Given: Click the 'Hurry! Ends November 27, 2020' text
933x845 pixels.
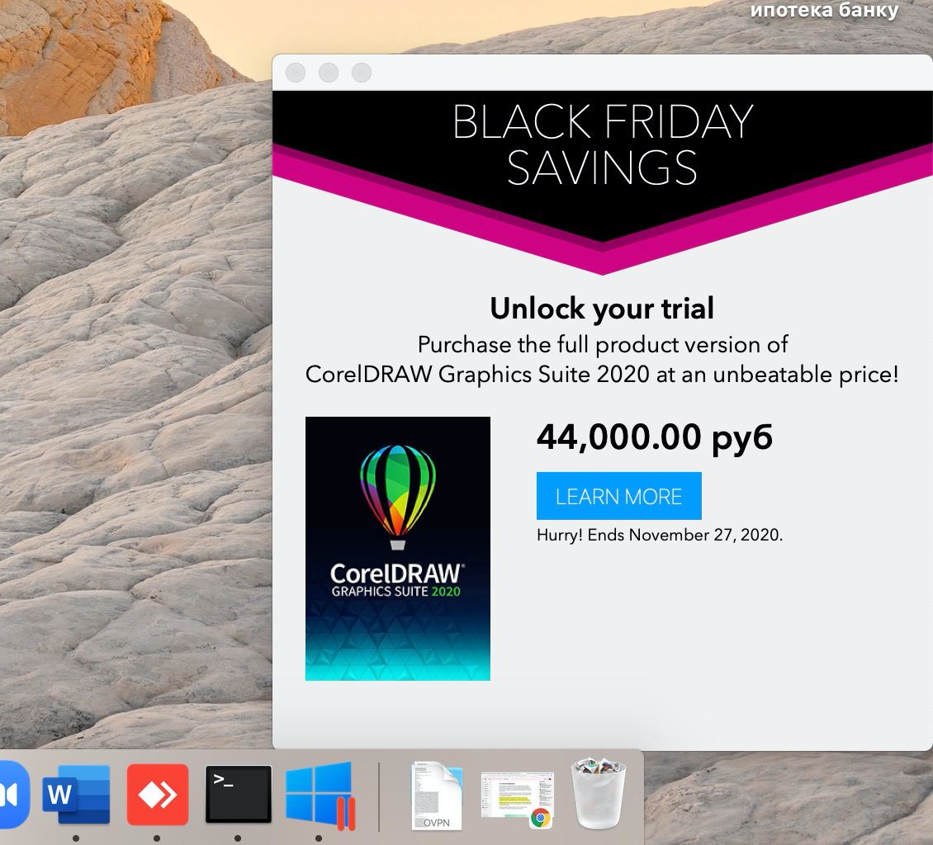Looking at the screenshot, I should pos(659,536).
